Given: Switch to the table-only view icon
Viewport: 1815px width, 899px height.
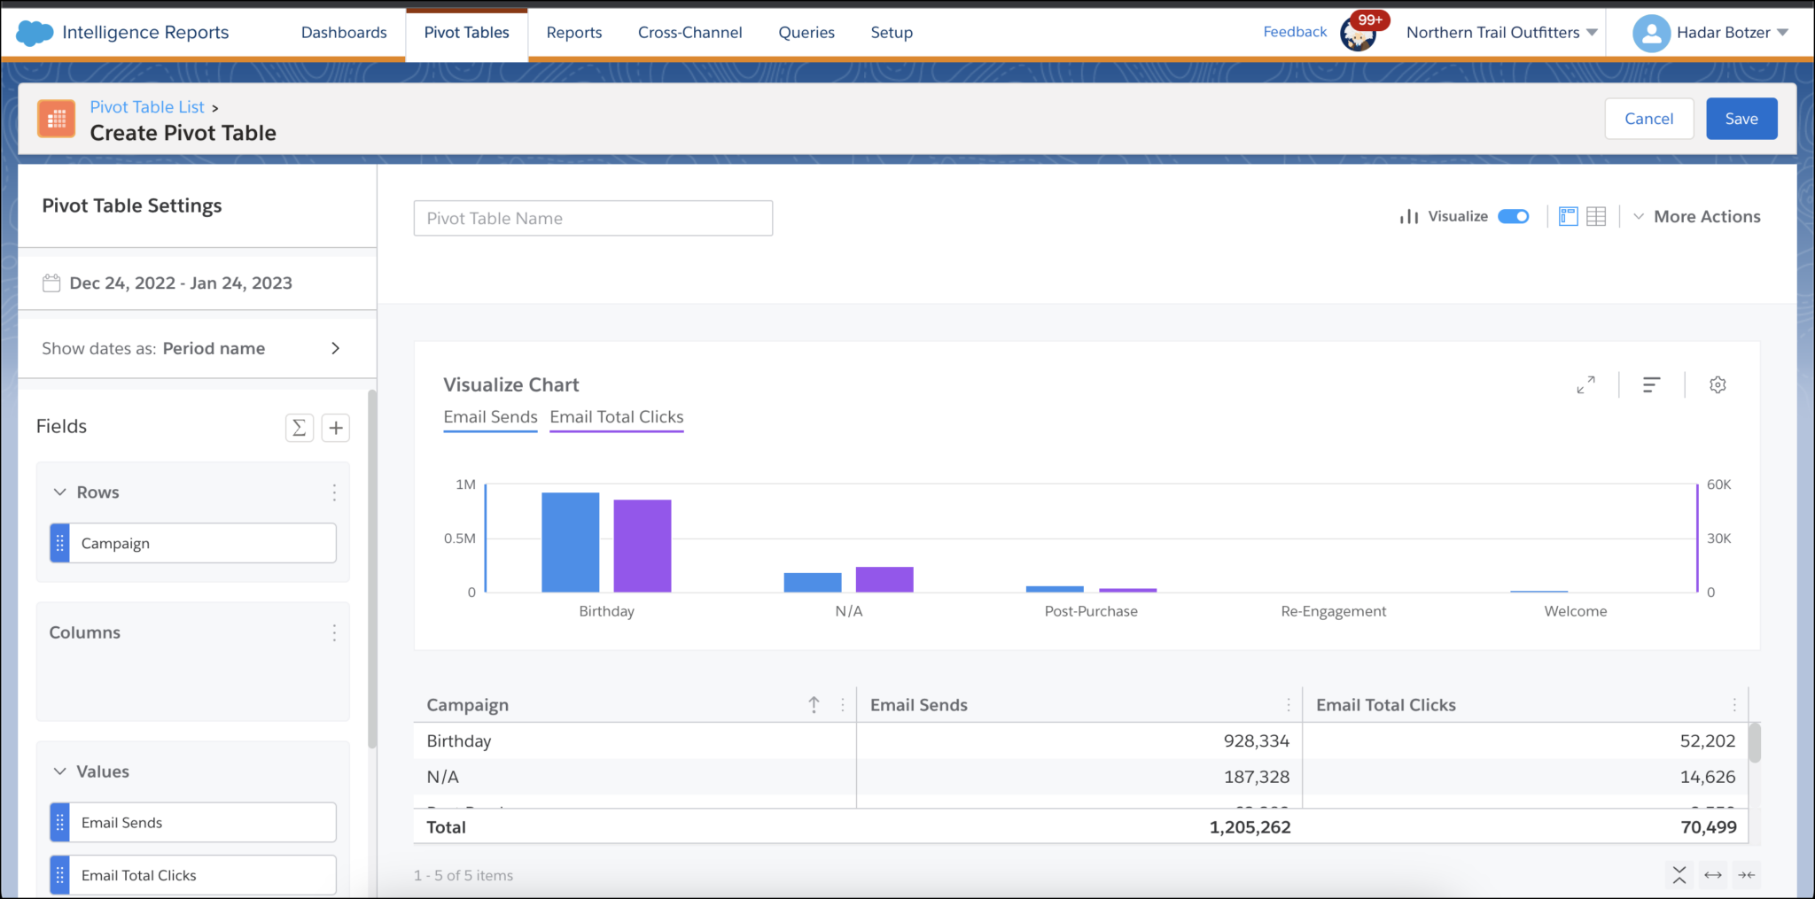Looking at the screenshot, I should (x=1596, y=215).
